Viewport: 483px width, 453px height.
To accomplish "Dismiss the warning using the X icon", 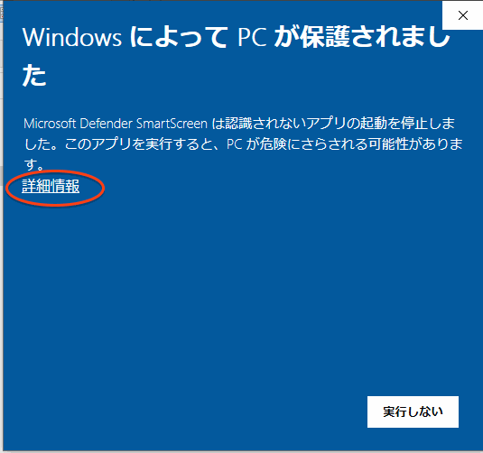I will [462, 15].
